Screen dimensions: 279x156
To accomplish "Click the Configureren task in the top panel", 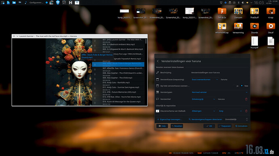I will click(36, 2).
